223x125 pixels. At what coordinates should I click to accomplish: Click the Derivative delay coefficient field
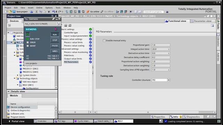coord(161,57)
